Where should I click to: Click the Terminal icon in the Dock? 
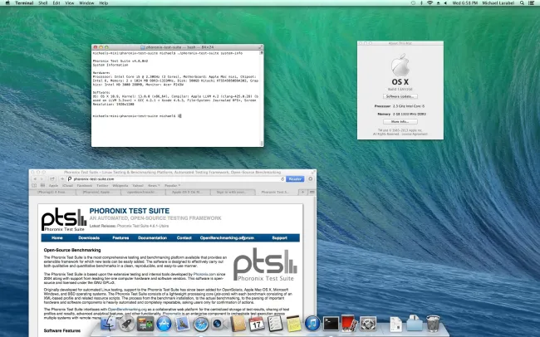[x=331, y=324]
